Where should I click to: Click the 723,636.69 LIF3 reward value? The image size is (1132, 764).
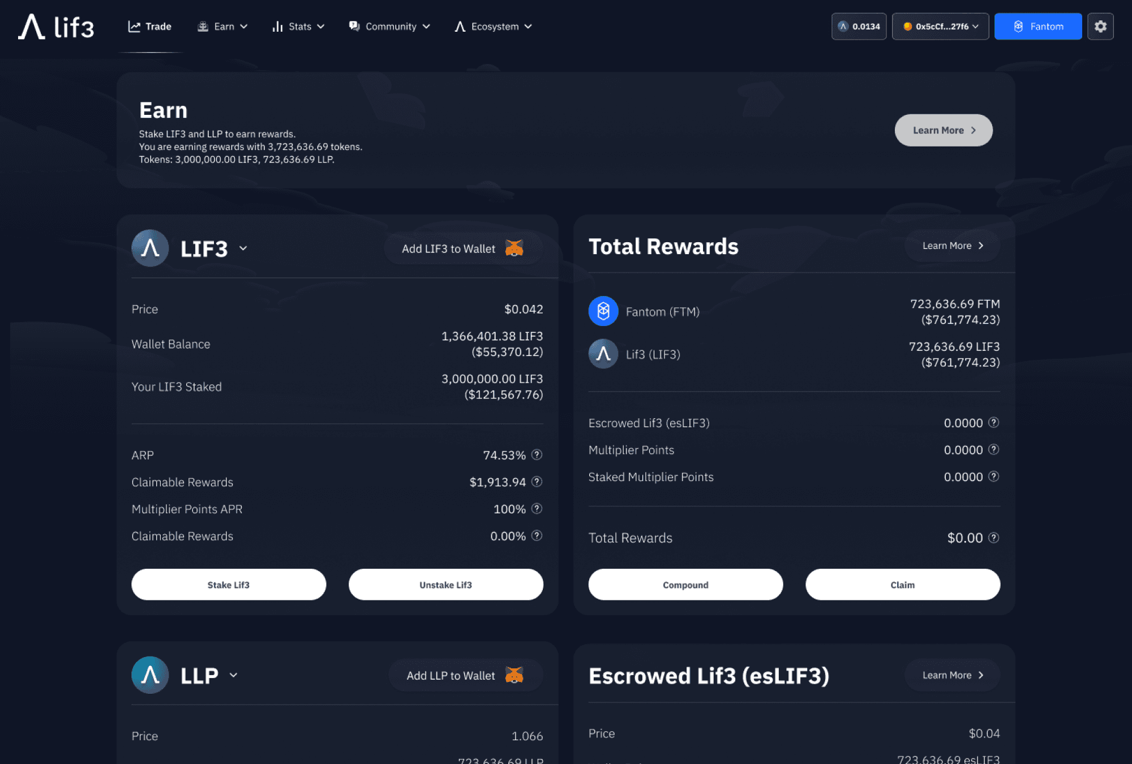pos(954,346)
